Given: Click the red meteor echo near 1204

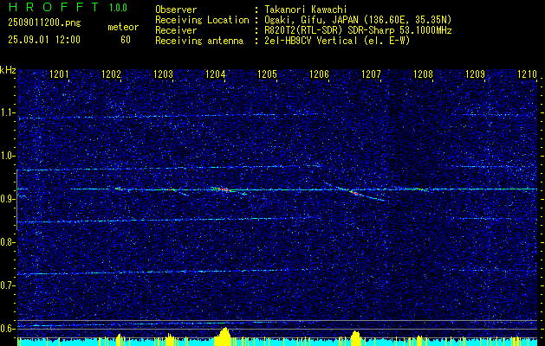Looking at the screenshot, I should coord(224,189).
